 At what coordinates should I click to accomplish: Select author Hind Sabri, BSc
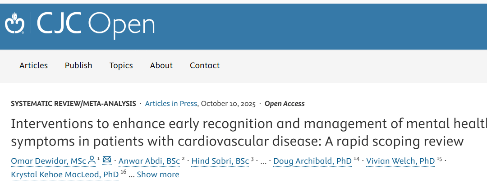coord(221,161)
